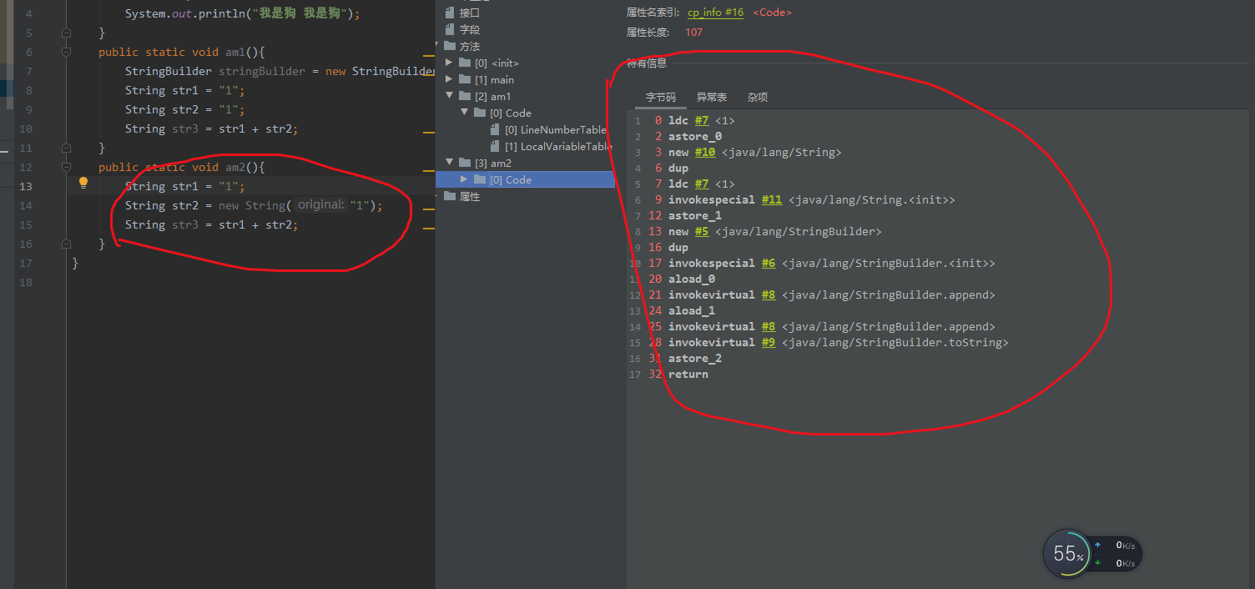Select the 接口 interfaces tree item
Image resolution: width=1255 pixels, height=589 pixels.
coord(470,13)
